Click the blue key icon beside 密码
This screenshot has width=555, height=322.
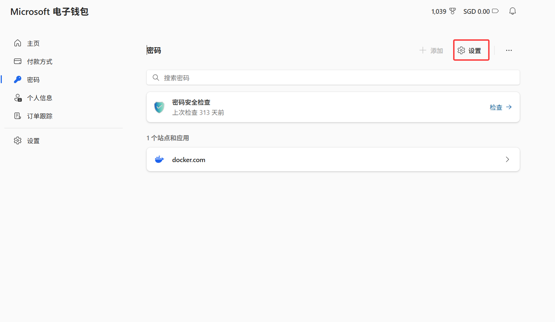(x=17, y=80)
